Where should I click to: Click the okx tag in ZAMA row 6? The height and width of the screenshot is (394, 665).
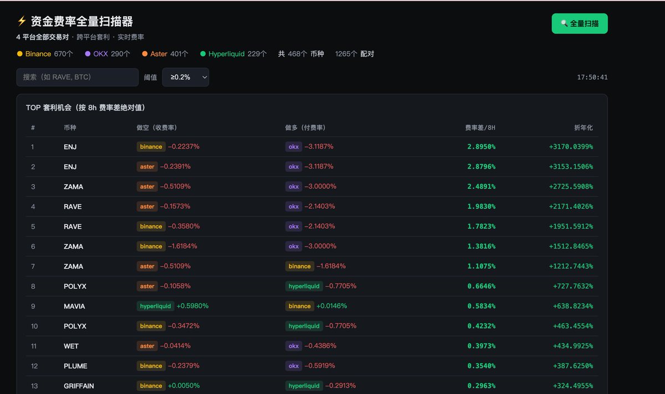pyautogui.click(x=294, y=246)
